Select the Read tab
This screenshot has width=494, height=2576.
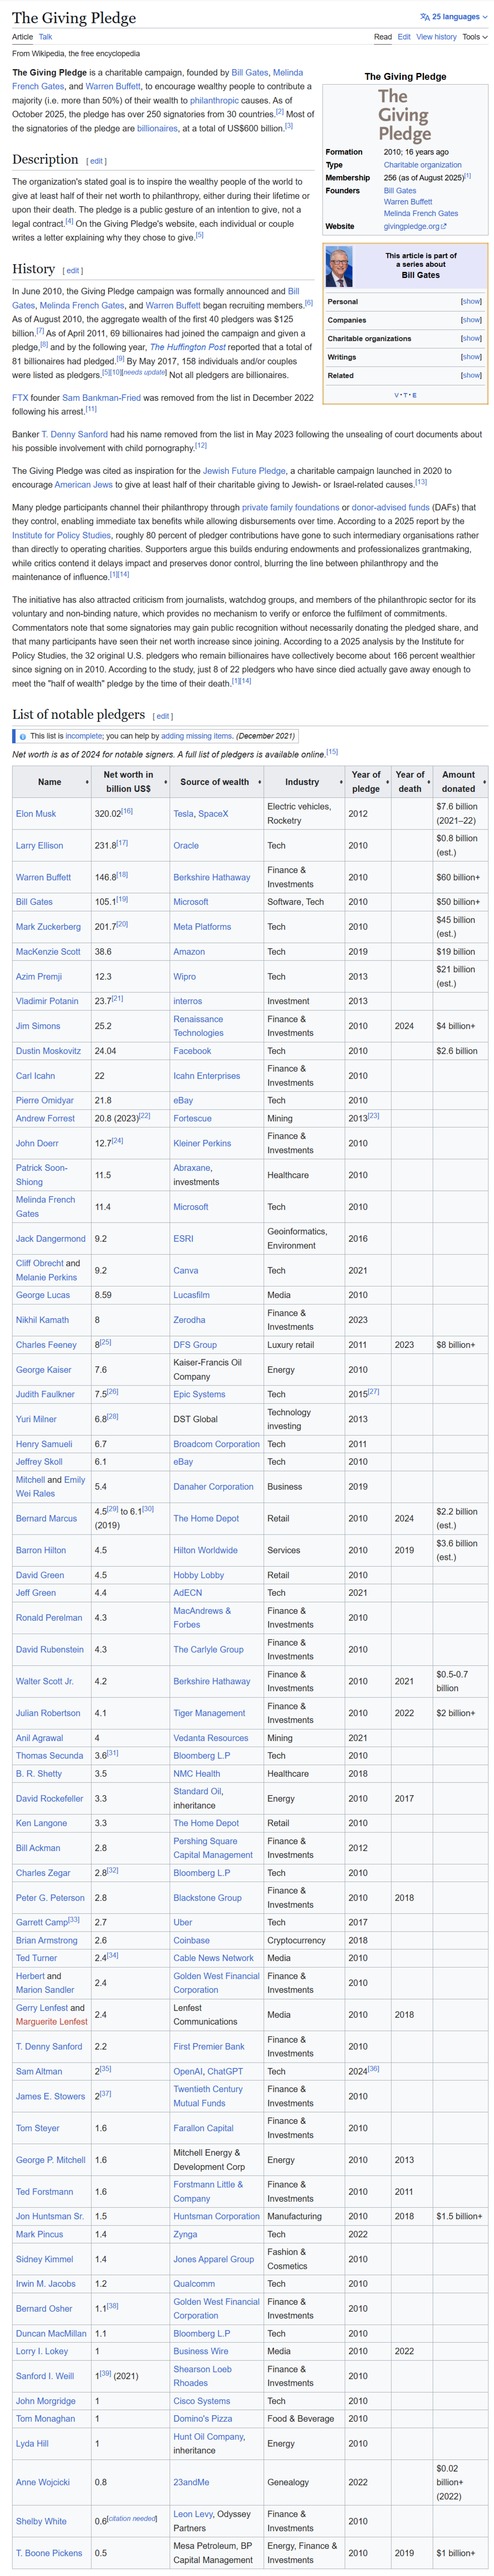383,37
